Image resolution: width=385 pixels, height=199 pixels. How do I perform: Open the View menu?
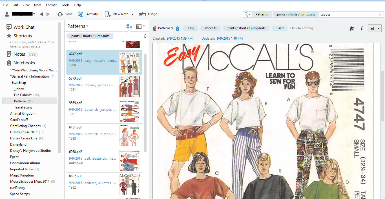click(26, 5)
